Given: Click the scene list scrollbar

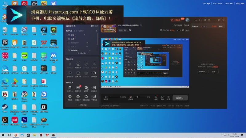Looking at the screenshot, I should (x=98, y=39).
